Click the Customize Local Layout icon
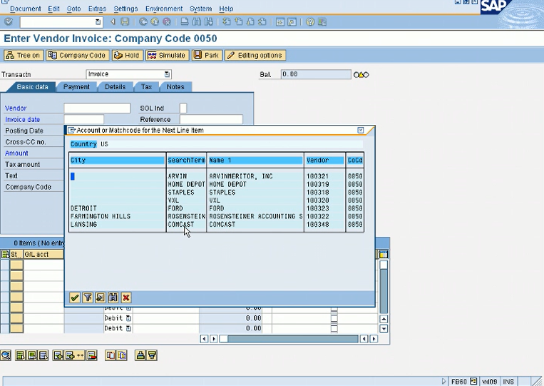 (x=322, y=22)
